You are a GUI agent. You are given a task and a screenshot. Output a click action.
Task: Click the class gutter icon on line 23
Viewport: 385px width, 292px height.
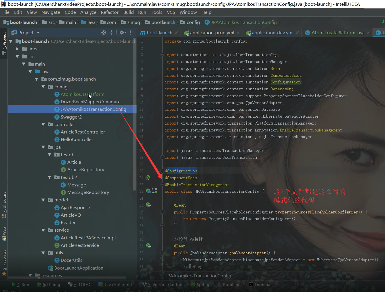148,191
